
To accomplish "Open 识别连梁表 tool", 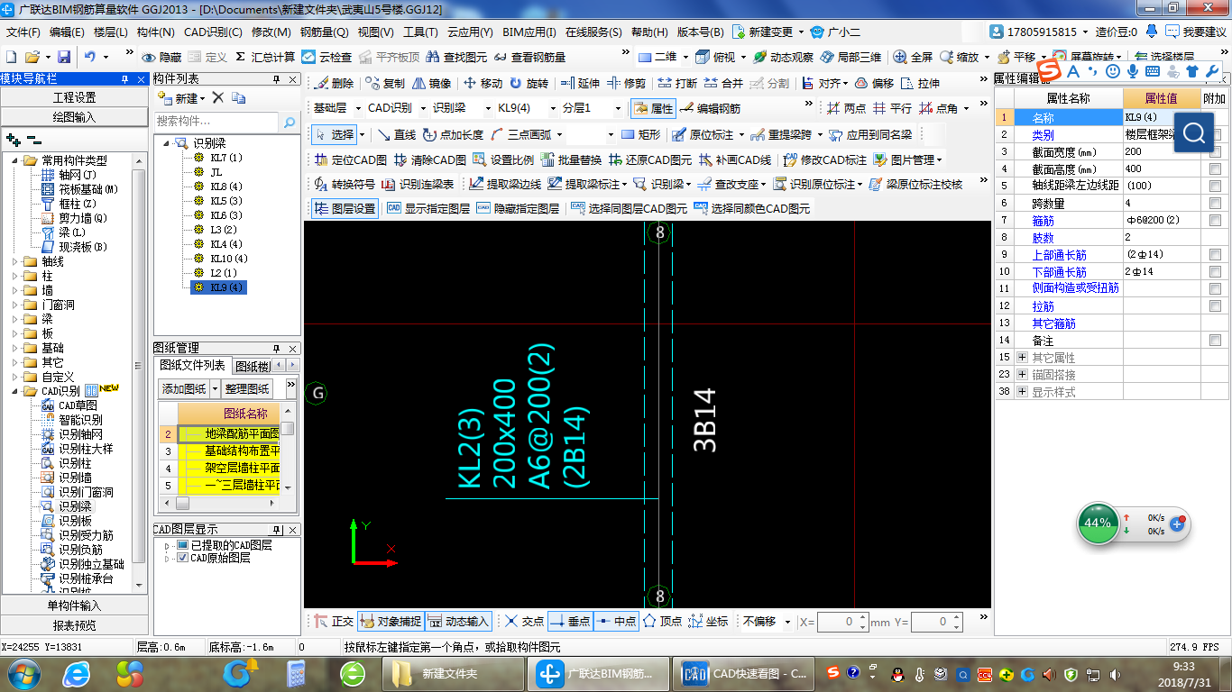I will click(418, 185).
